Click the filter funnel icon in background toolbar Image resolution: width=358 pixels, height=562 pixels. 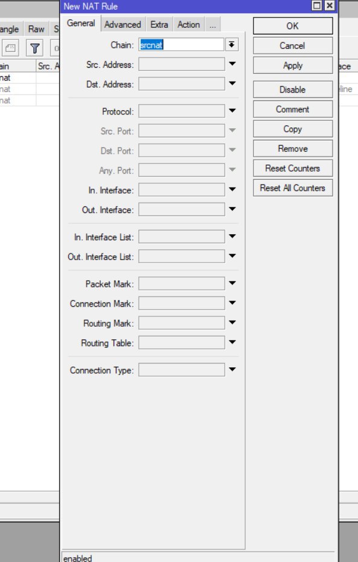pyautogui.click(x=34, y=48)
